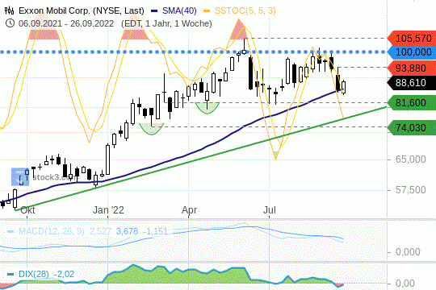Click the Okt time axis label
This screenshot has width=436, height=290.
point(27,210)
